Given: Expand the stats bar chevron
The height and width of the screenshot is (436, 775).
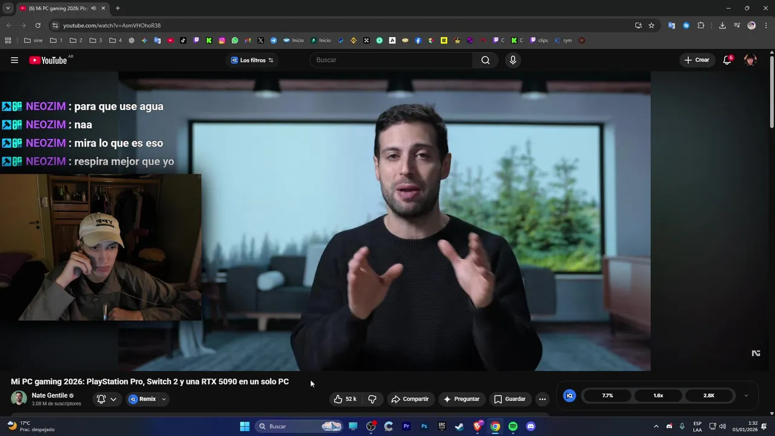Looking at the screenshot, I should tap(746, 395).
